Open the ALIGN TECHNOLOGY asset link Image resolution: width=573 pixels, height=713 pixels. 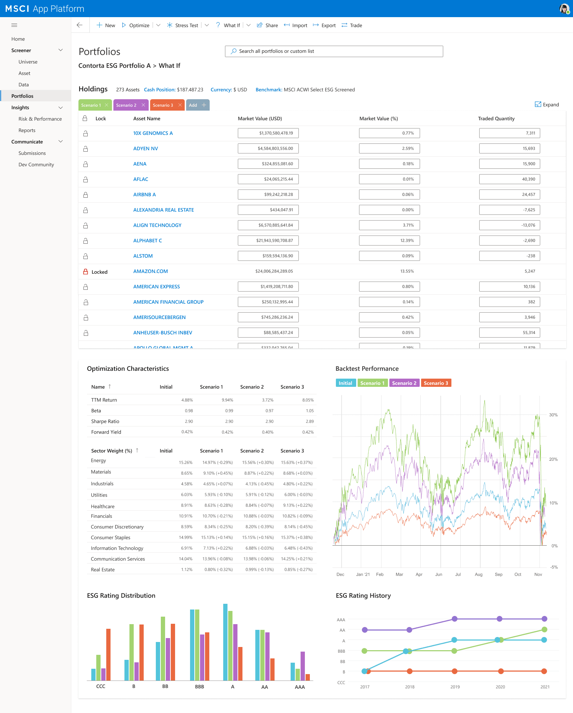pyautogui.click(x=157, y=225)
